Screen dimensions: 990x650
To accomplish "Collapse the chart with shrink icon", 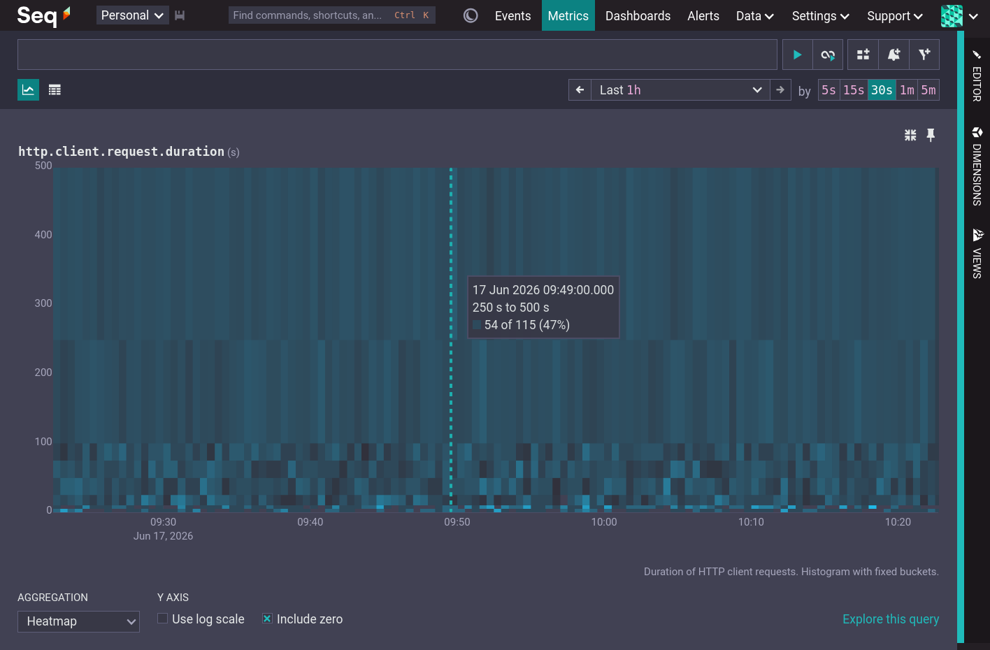I will 910,135.
